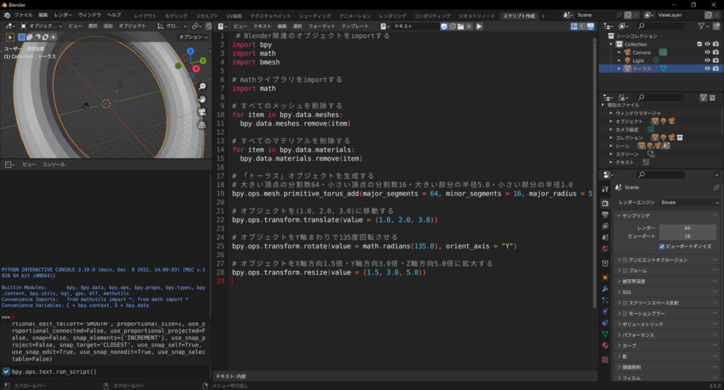Add a workspace with the plus button
Image resolution: width=724 pixels, height=390 pixels.
pos(543,16)
